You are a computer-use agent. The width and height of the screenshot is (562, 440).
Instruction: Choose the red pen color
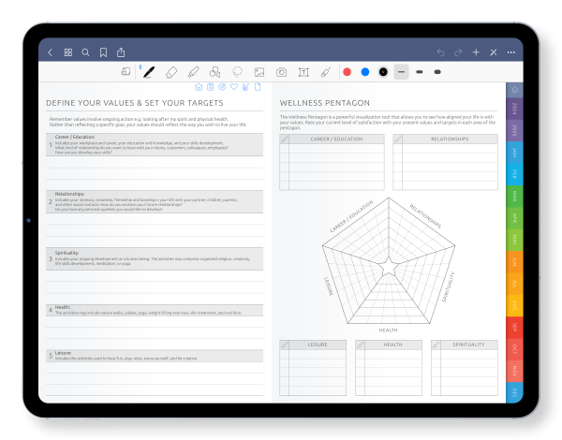click(347, 72)
